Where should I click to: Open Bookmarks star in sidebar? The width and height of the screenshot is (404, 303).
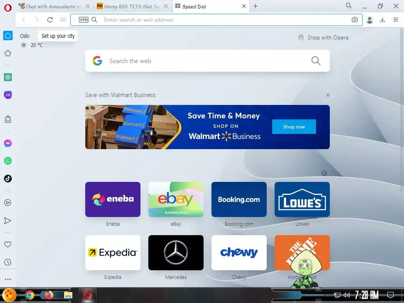8,53
